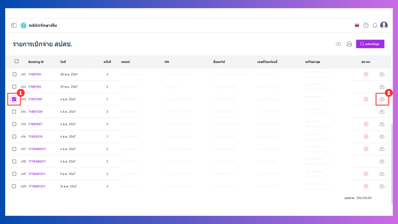Tick the select-all checkbox in table header

17,62
